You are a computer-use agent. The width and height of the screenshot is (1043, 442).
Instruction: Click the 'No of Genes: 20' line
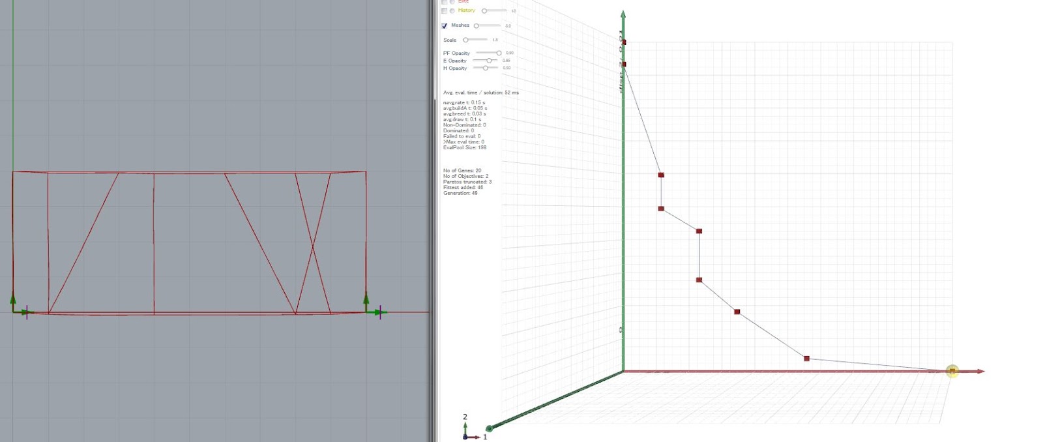(462, 171)
